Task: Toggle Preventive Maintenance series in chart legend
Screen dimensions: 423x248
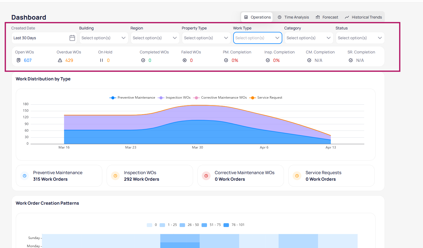Action: (x=132, y=98)
